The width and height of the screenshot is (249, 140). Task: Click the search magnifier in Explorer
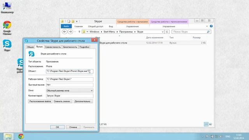208,32
